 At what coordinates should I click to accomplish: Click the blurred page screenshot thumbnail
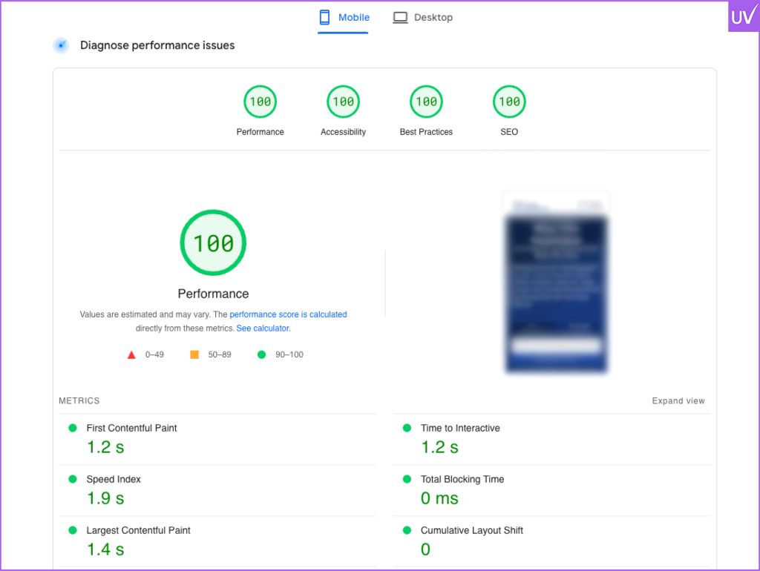(556, 283)
